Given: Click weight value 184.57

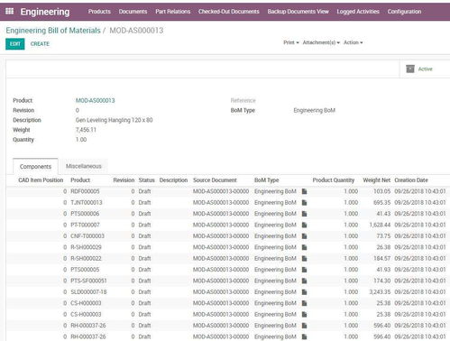Looking at the screenshot, I should [381, 258].
